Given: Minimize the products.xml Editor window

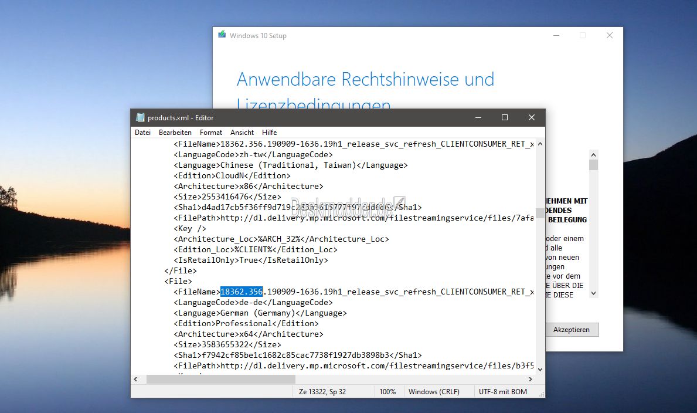Looking at the screenshot, I should coord(478,117).
